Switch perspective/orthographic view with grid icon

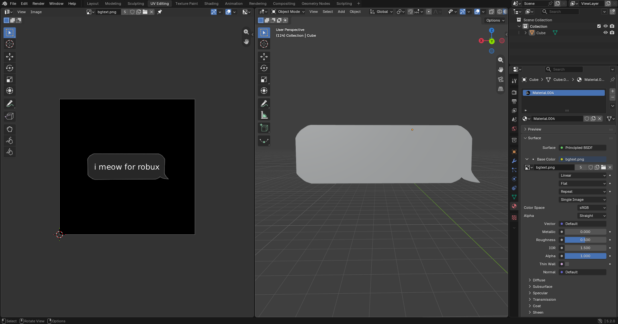[501, 89]
